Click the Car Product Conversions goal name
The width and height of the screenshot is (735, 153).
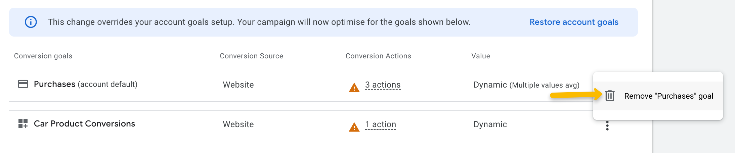click(x=84, y=124)
